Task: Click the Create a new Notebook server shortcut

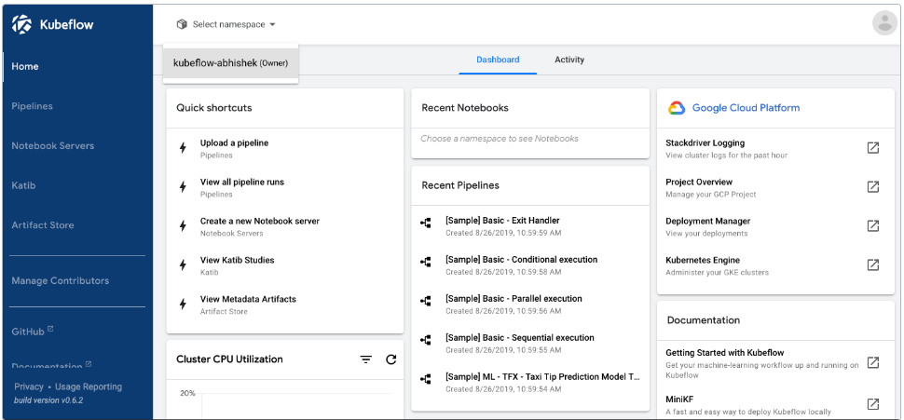Action: (259, 222)
